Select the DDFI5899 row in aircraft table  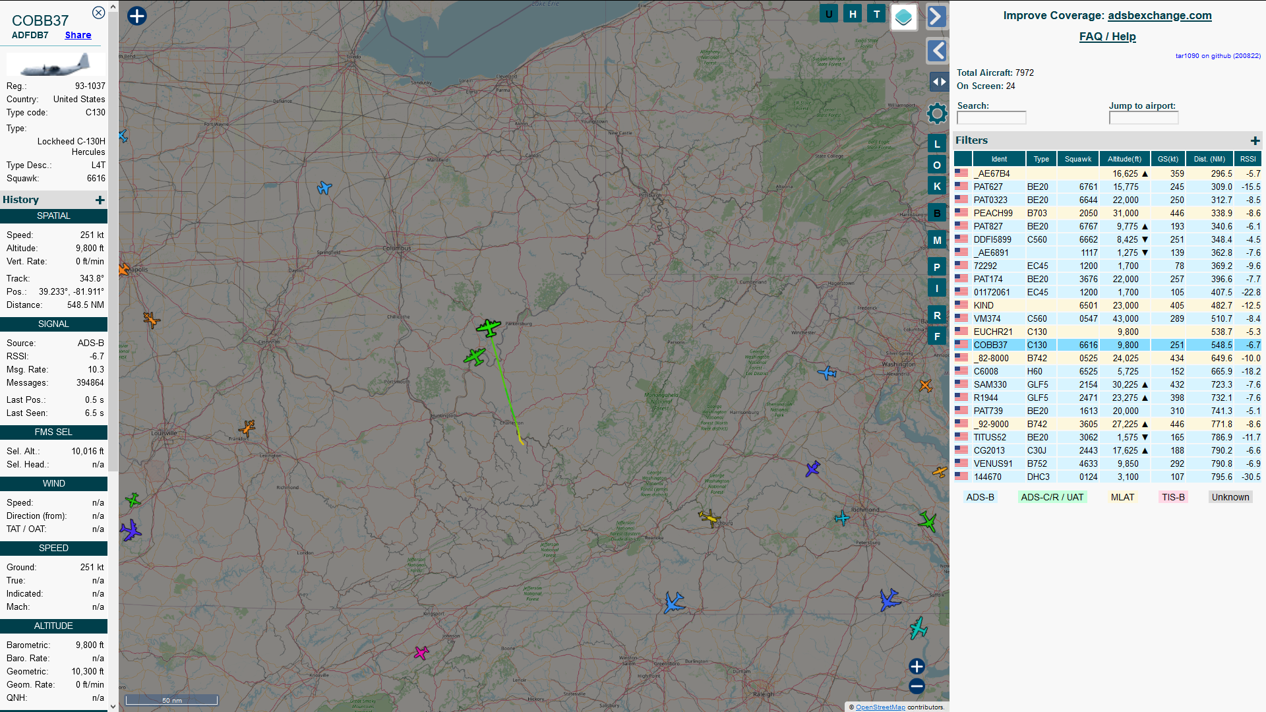(x=1108, y=239)
